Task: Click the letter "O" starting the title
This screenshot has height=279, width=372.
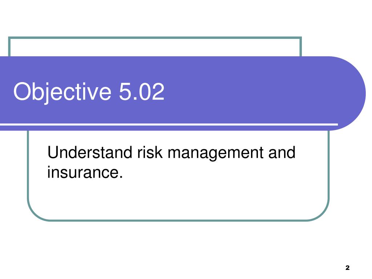Action: (x=21, y=91)
